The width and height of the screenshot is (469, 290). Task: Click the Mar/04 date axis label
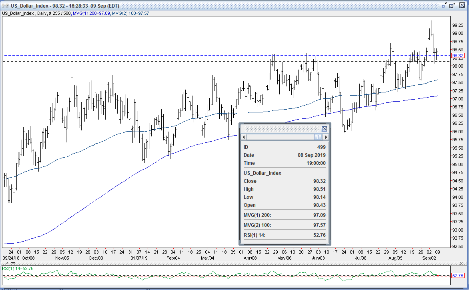(x=207, y=258)
